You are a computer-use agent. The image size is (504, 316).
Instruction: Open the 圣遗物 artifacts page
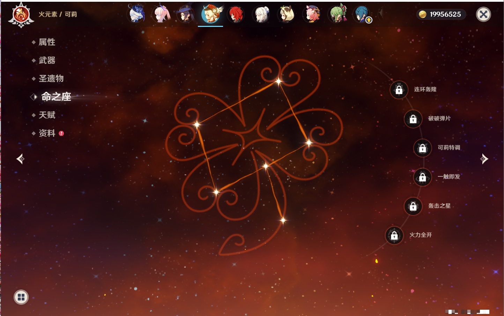coord(51,79)
